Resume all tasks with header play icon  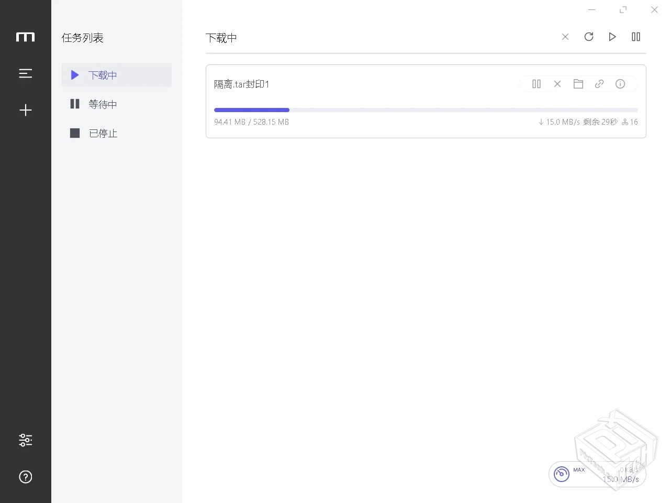point(612,37)
